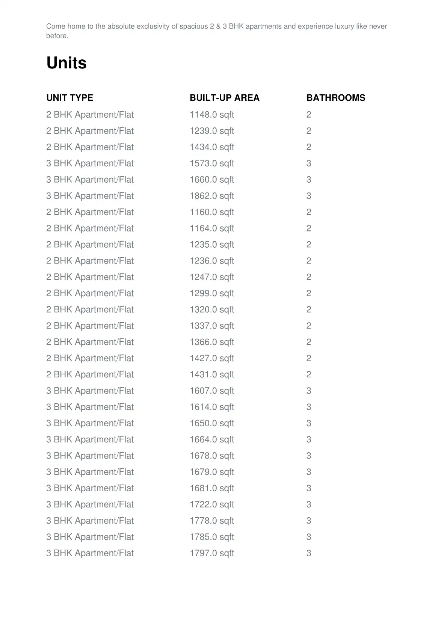Select the 1862.0 sqft area cell
The height and width of the screenshot is (633, 447).
[211, 196]
